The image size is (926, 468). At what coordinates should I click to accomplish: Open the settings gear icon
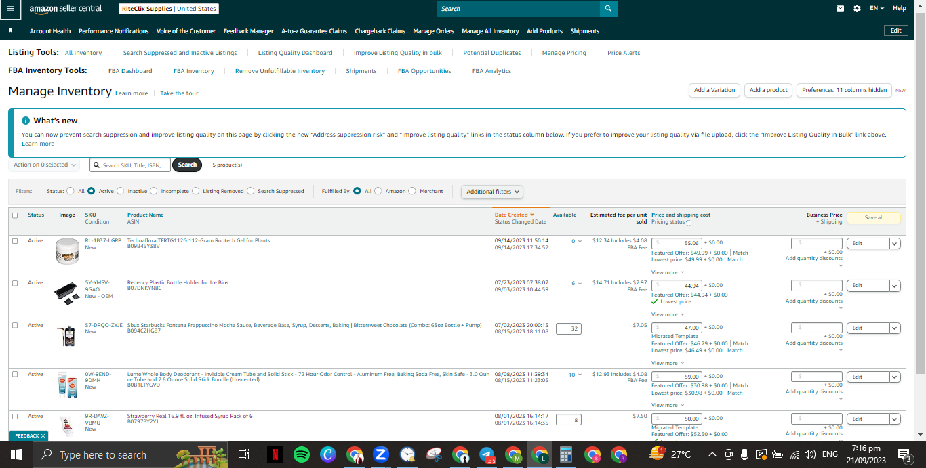857,9
